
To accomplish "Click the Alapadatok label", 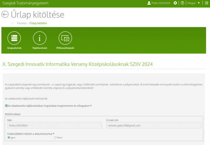I will click(14, 48).
